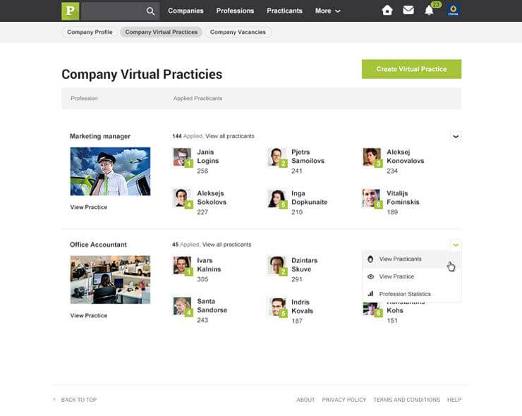The width and height of the screenshot is (522, 416).
Task: Open the Privacy Policy footer link
Action: tap(344, 400)
